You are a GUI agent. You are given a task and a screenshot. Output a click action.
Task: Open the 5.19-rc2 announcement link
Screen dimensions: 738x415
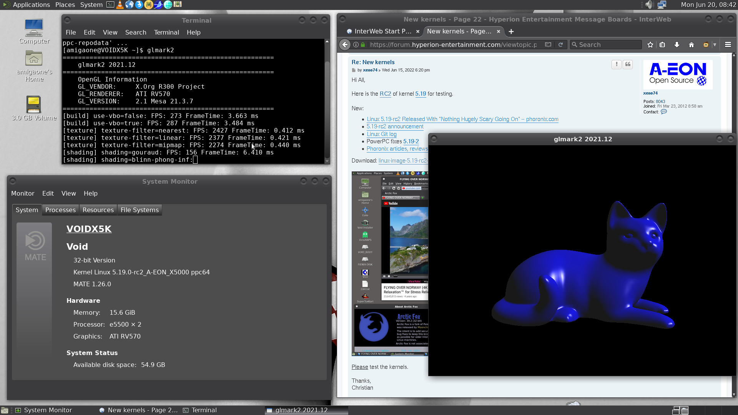tap(395, 126)
